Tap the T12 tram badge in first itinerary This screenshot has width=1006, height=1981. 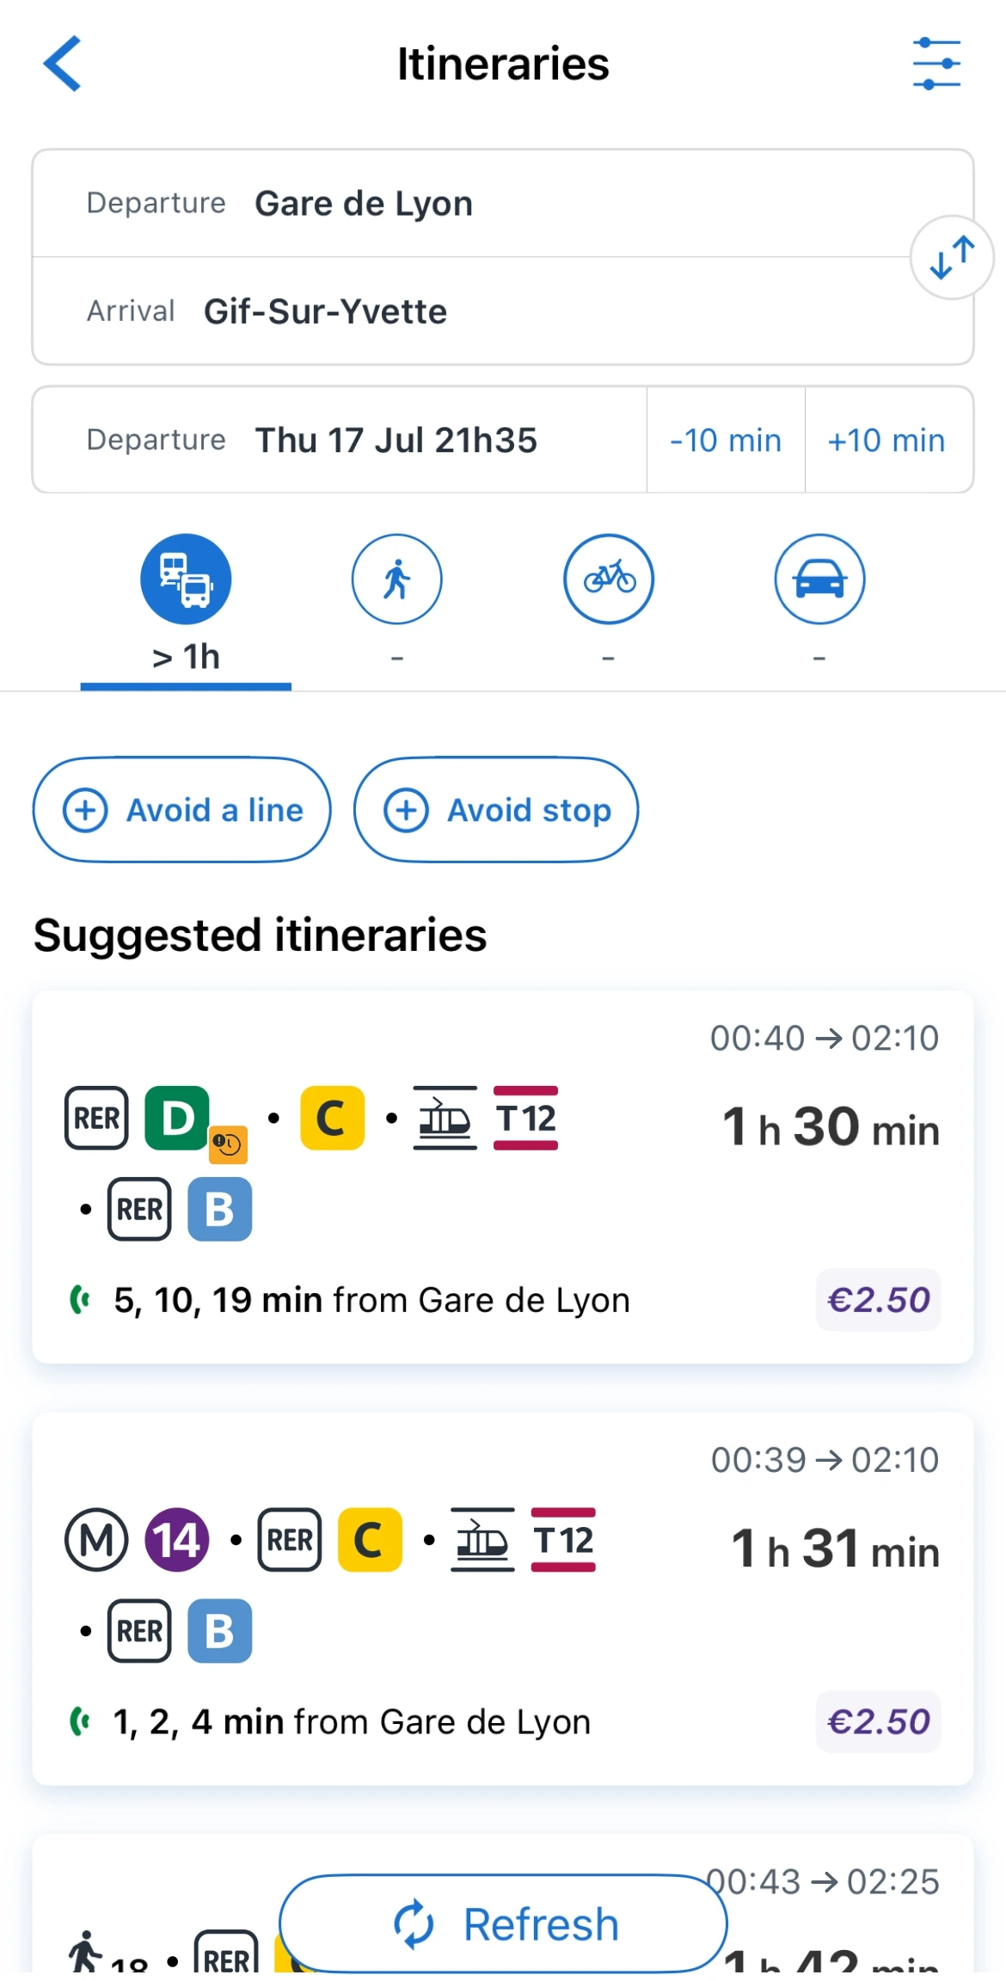(x=526, y=1118)
